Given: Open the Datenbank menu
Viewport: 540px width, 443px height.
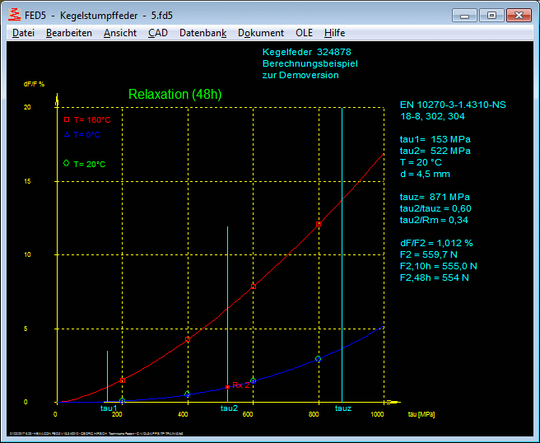Looking at the screenshot, I should pos(202,33).
